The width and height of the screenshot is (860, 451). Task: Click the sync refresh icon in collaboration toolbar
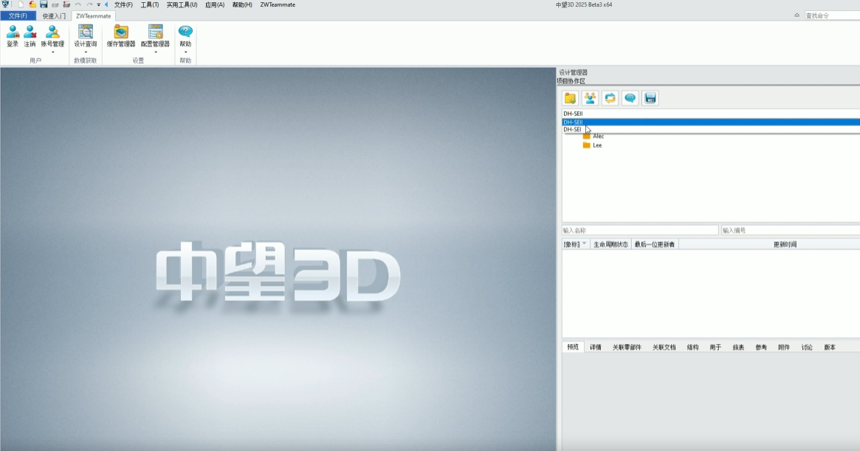pyautogui.click(x=610, y=97)
